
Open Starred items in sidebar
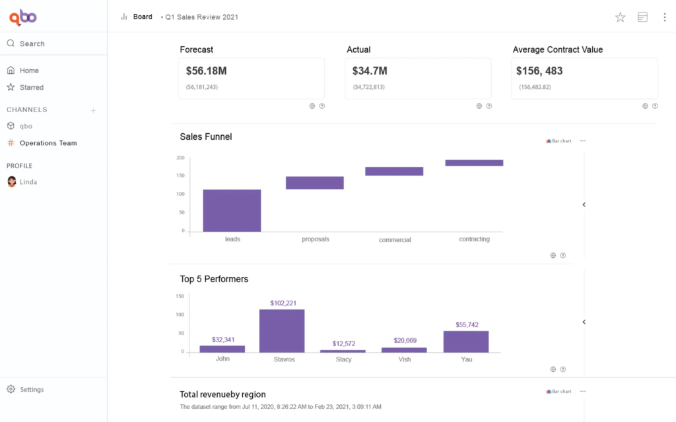tap(31, 87)
